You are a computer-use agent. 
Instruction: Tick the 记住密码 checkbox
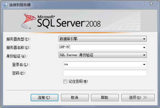click(65, 81)
